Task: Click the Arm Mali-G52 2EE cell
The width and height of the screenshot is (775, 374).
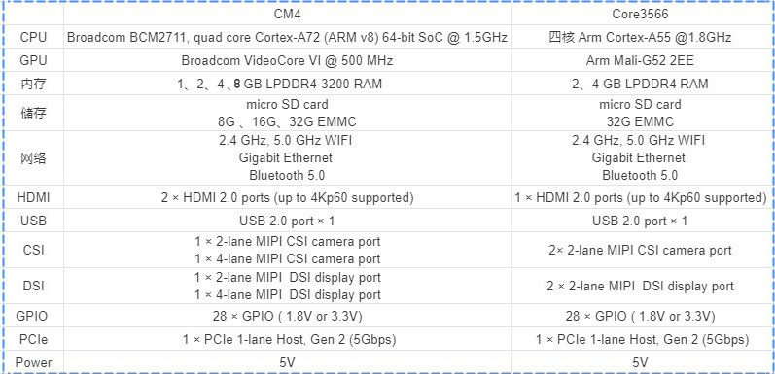Action: 640,60
